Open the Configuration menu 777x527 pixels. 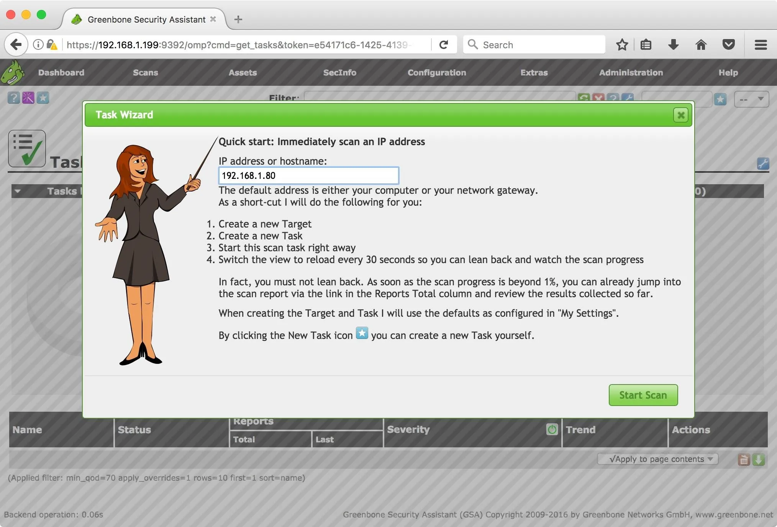click(437, 72)
